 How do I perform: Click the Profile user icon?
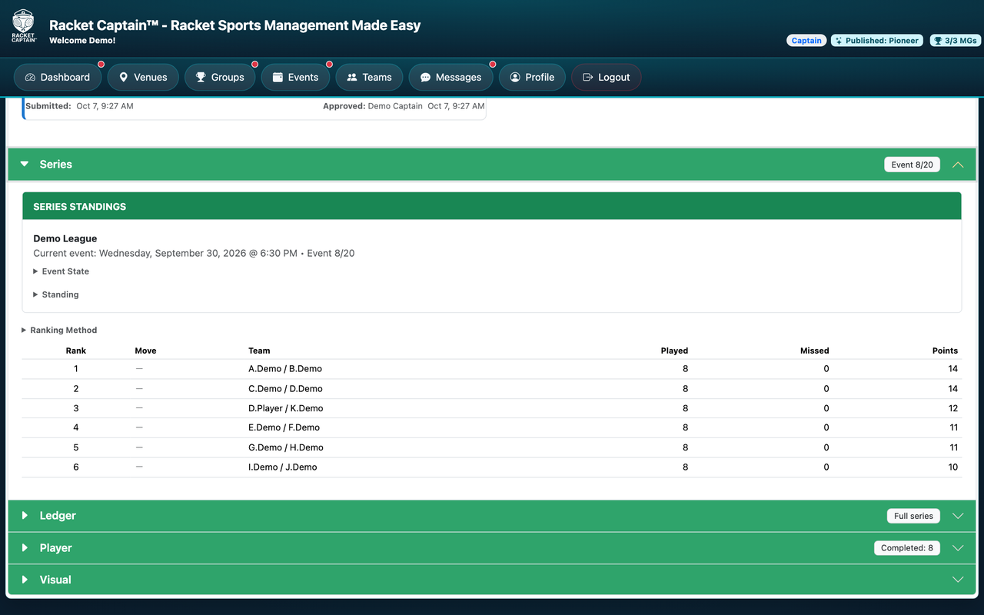(515, 77)
